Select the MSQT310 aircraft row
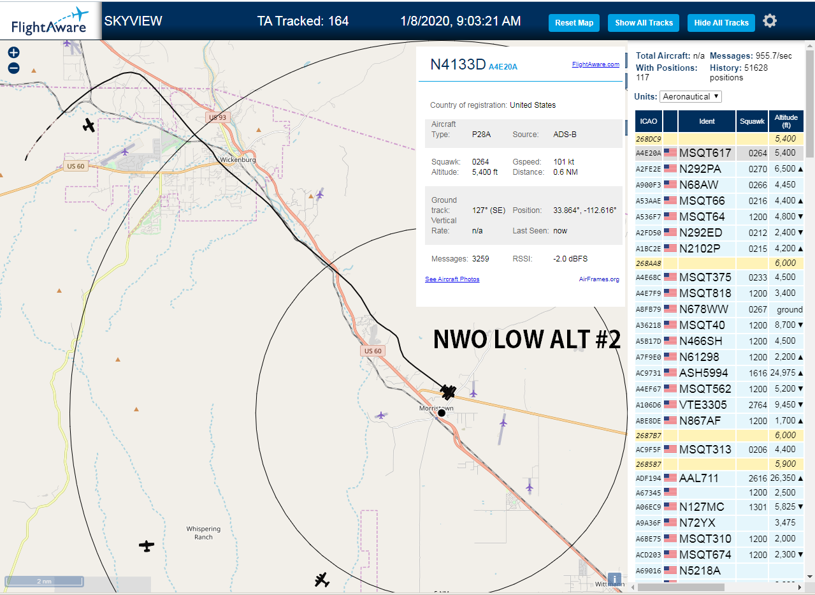Screen dimensions: 815x595 click(x=719, y=539)
